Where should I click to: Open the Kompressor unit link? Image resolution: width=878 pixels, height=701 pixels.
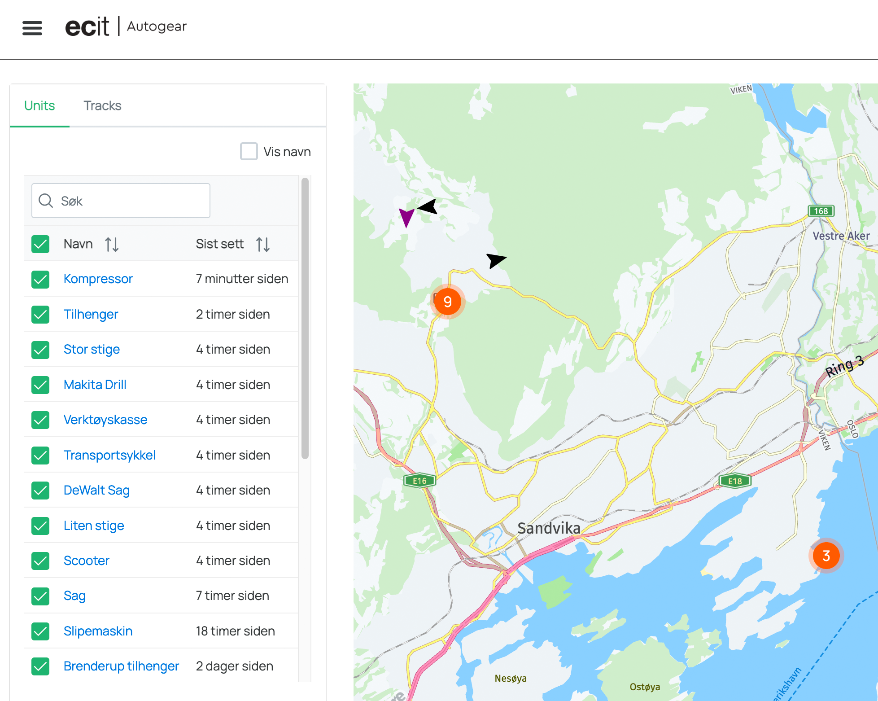pos(98,279)
